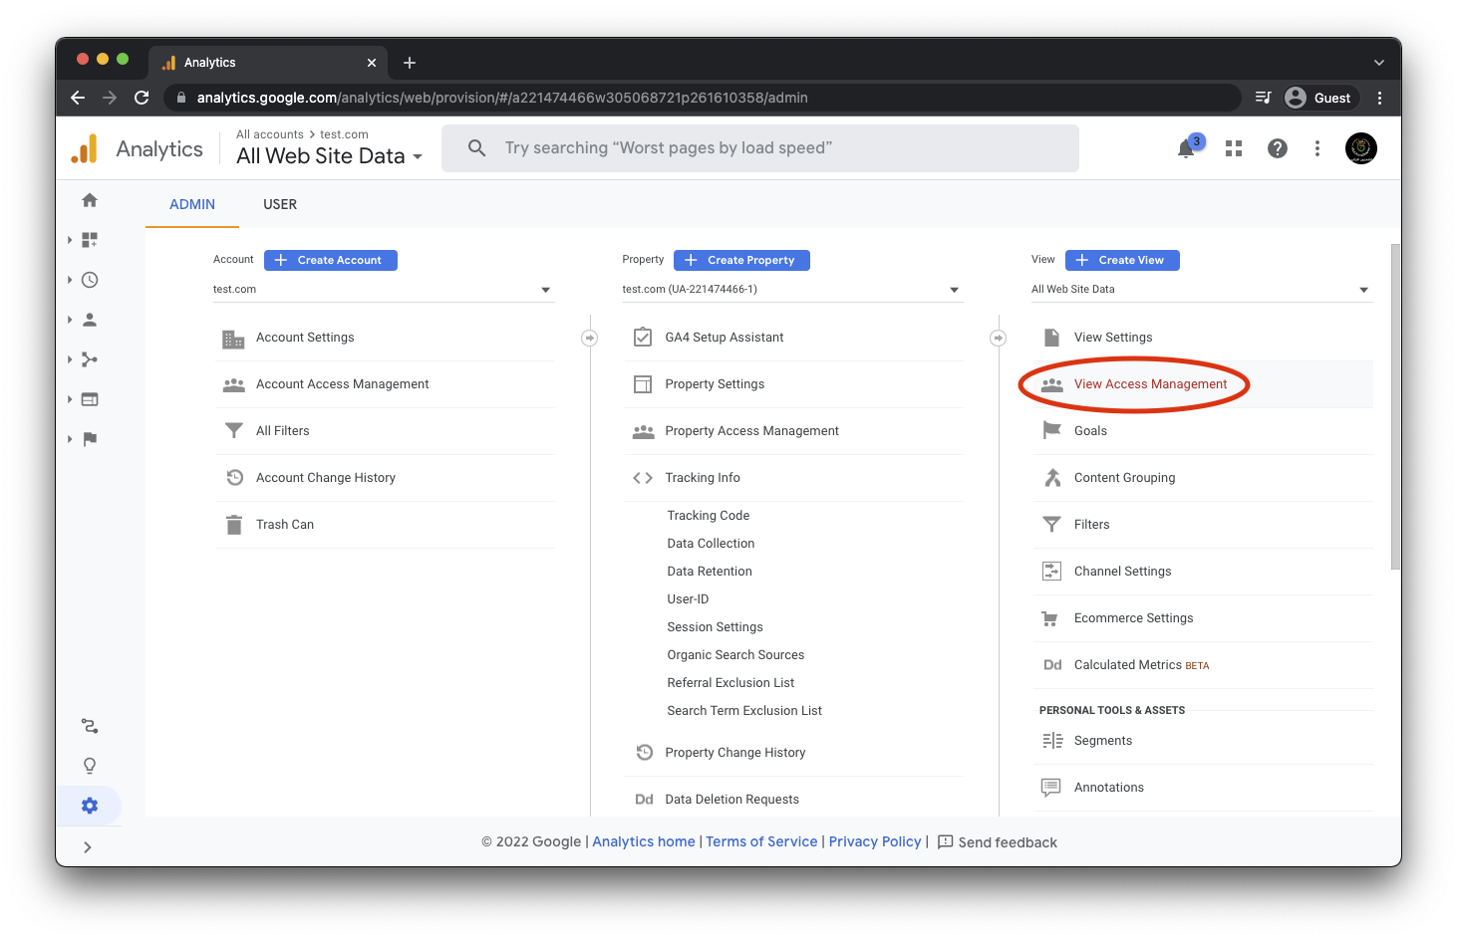
Task: Open the Acquisition icon in sidebar
Action: coord(90,359)
